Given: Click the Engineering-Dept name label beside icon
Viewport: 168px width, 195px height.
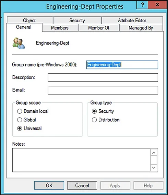Looking at the screenshot, I should [x=52, y=43].
